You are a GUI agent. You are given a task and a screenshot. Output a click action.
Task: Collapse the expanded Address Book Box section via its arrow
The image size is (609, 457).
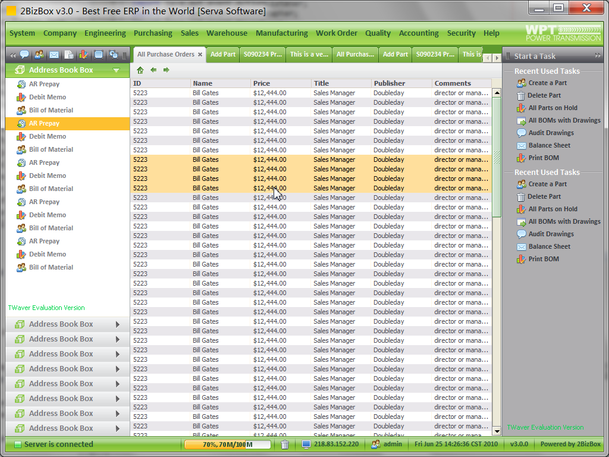pos(116,70)
